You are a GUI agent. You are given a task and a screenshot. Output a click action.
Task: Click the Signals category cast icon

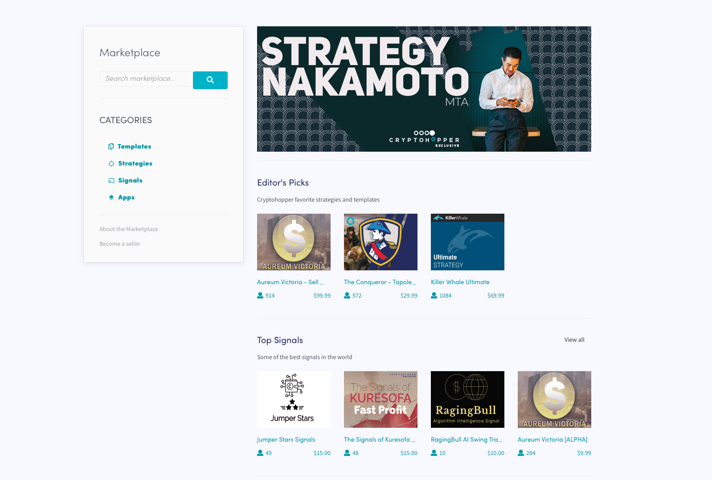coord(111,181)
